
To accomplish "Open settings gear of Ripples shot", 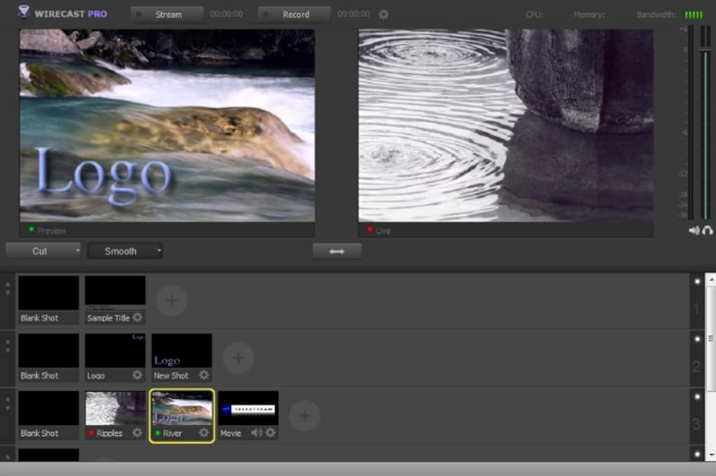I will 138,433.
